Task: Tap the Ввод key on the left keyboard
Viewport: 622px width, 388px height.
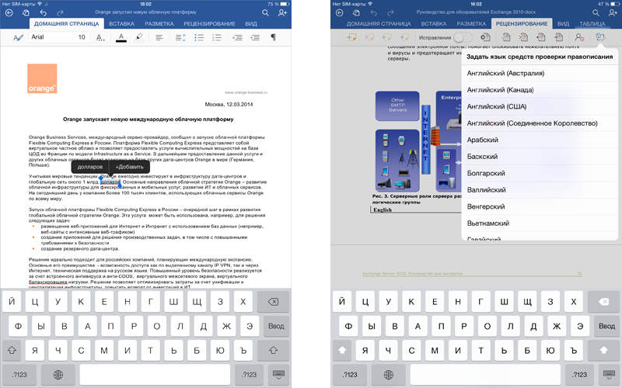Action: click(x=276, y=326)
